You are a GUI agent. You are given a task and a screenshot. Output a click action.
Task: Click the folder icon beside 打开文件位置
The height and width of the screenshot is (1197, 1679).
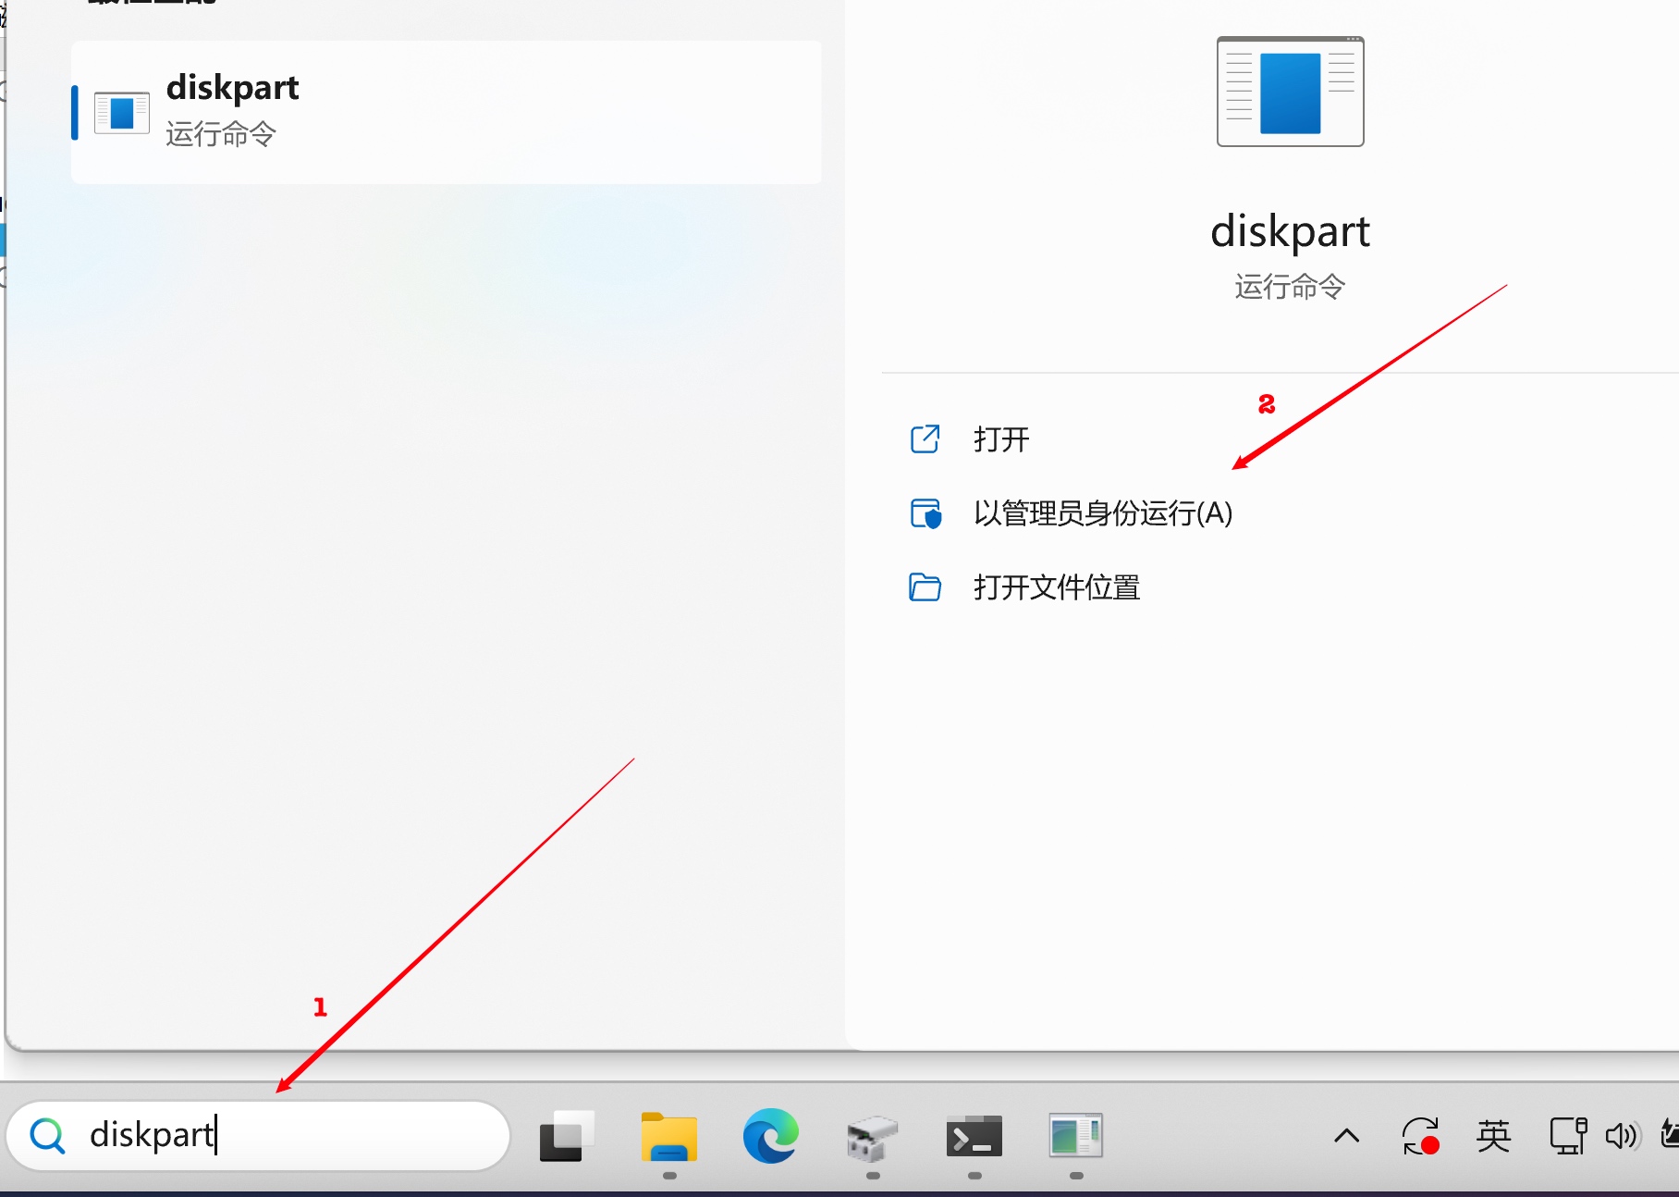point(925,586)
